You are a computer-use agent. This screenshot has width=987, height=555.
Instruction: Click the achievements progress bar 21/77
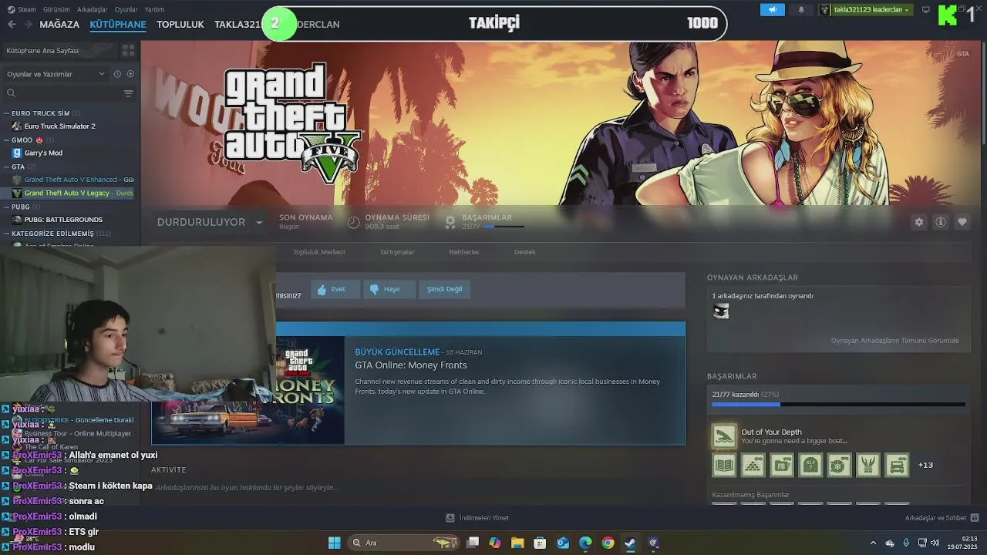click(838, 404)
